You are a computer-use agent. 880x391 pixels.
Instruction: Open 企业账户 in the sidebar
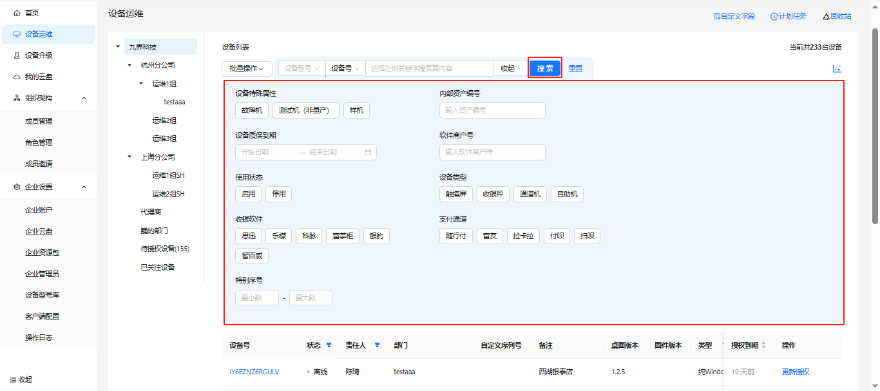(x=39, y=210)
